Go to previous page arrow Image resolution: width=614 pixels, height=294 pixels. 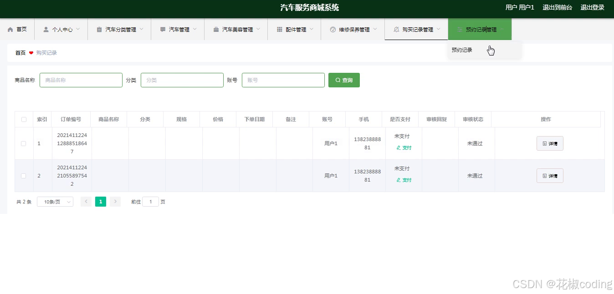(86, 202)
